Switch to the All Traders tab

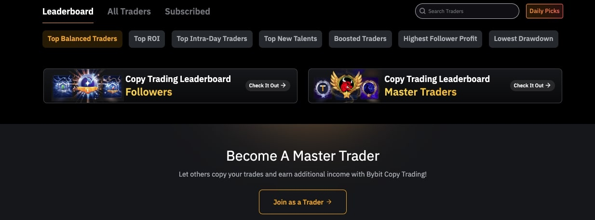pos(129,11)
